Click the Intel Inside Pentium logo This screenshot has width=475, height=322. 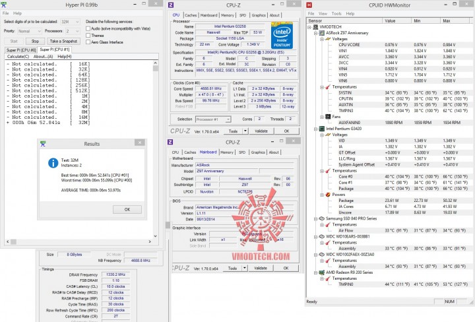(282, 36)
